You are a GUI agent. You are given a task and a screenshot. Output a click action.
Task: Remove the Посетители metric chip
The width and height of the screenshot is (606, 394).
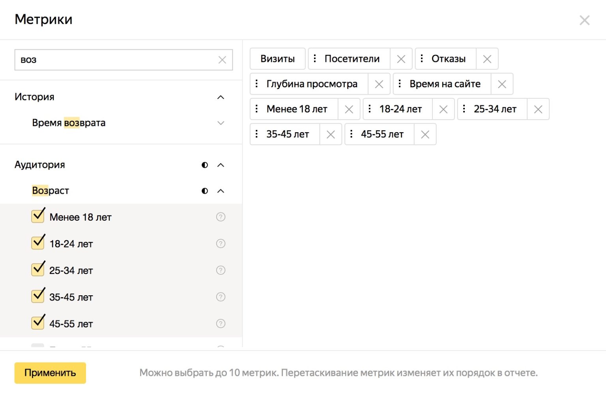click(401, 59)
